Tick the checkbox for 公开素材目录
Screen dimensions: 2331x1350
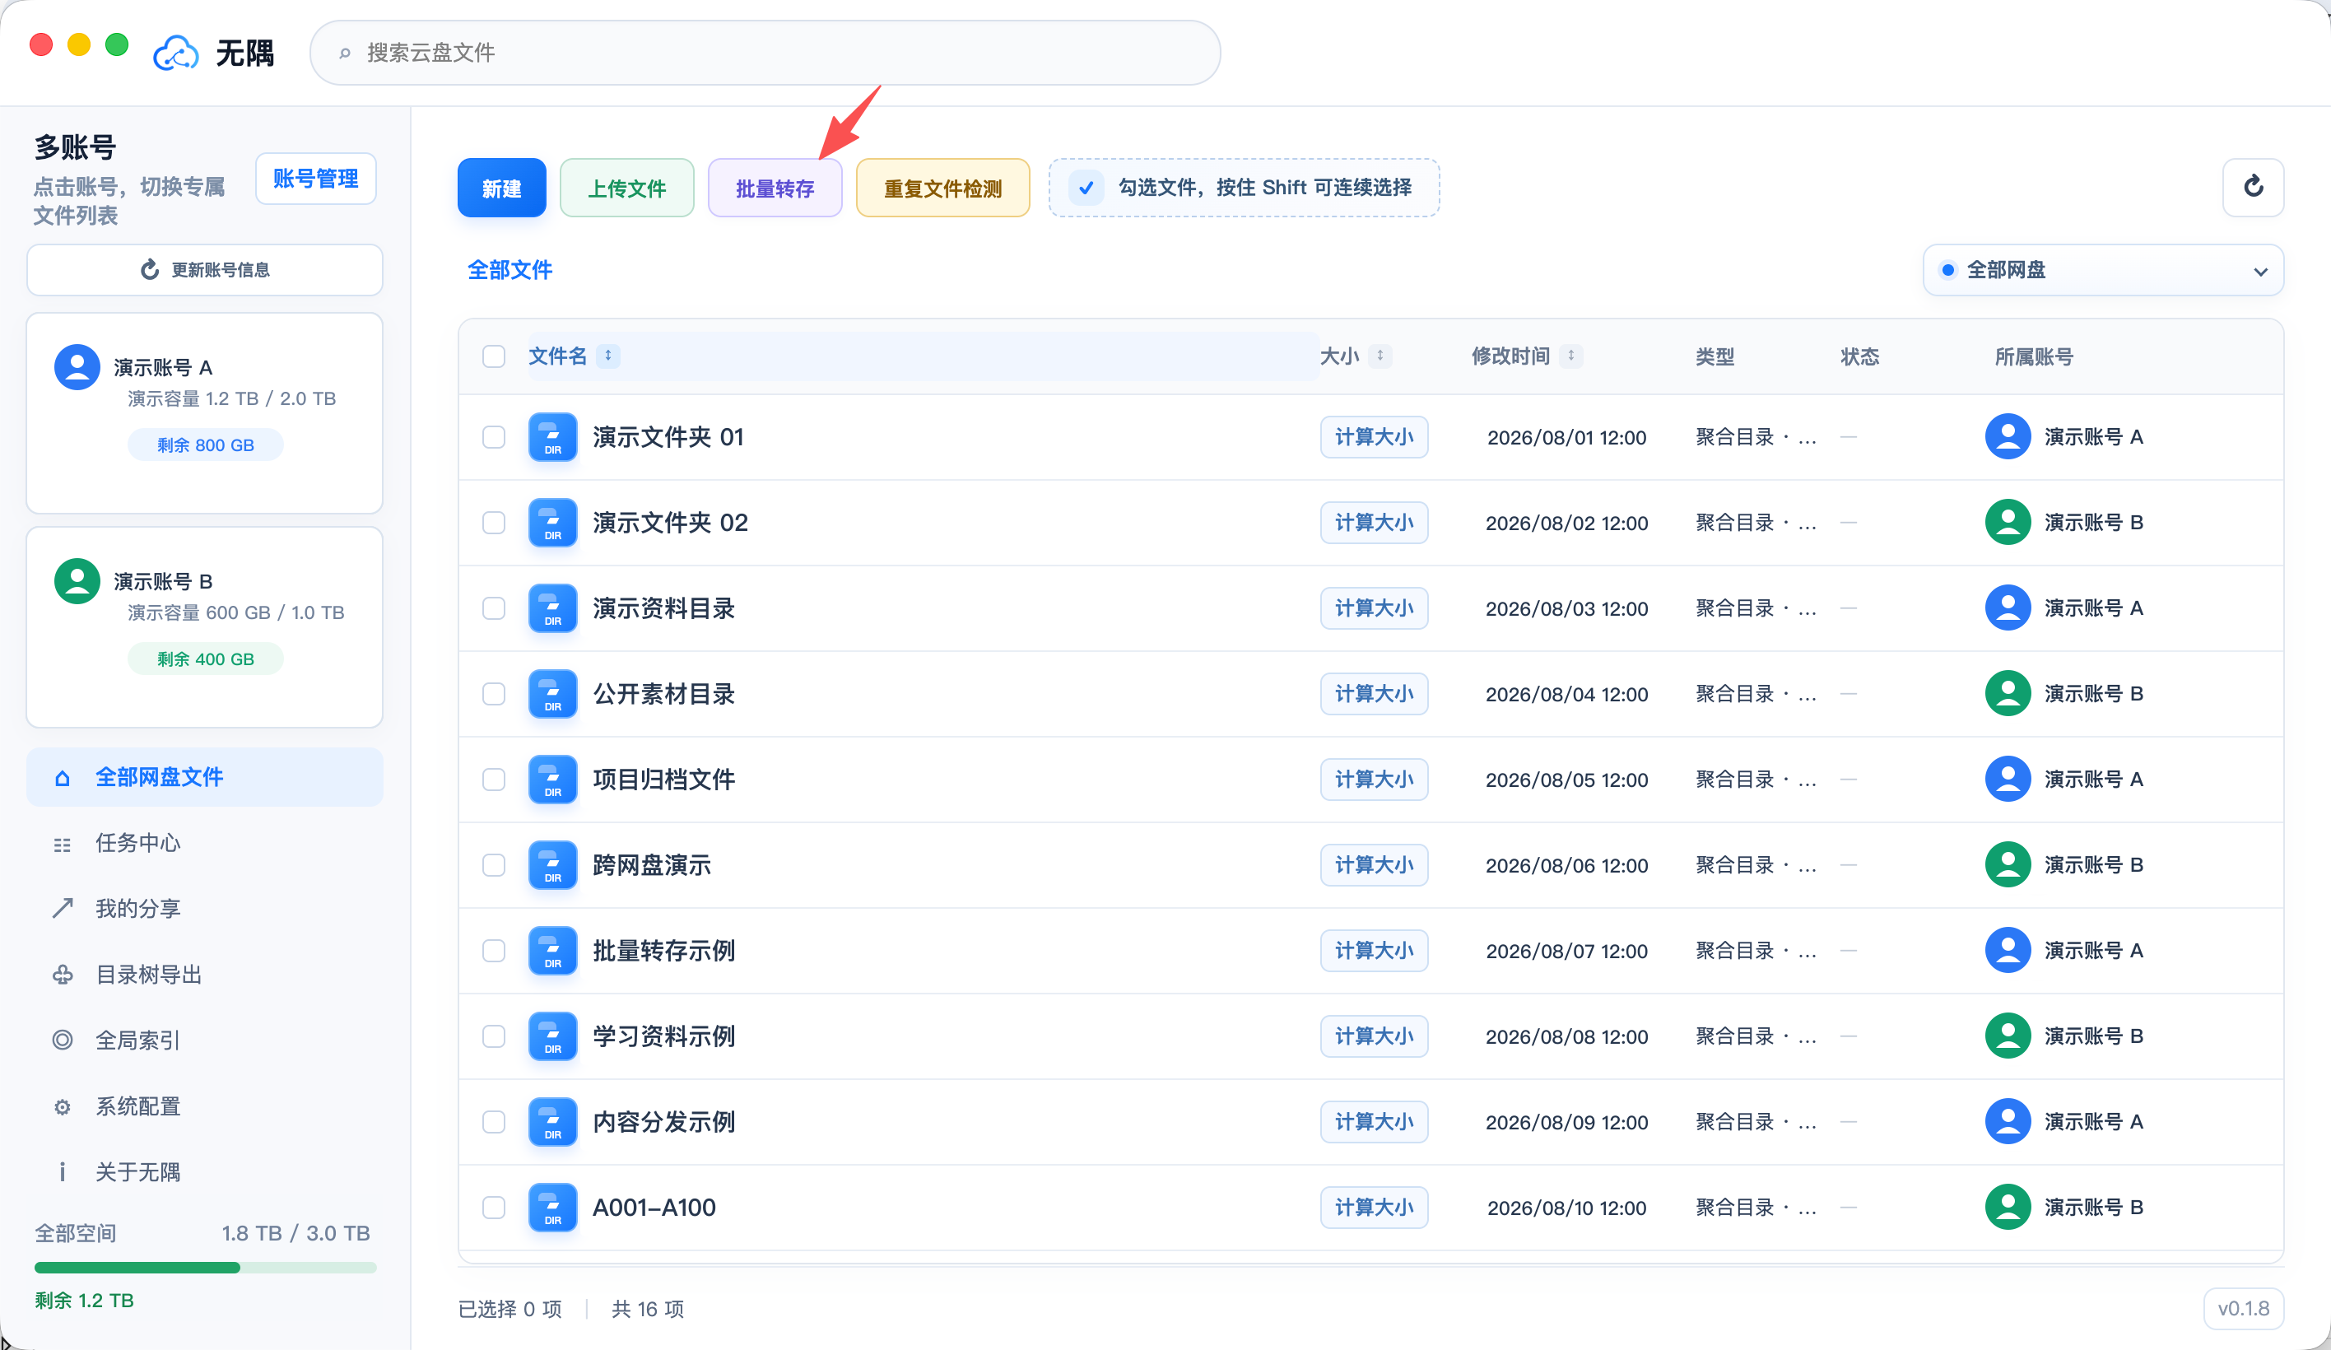coord(494,694)
